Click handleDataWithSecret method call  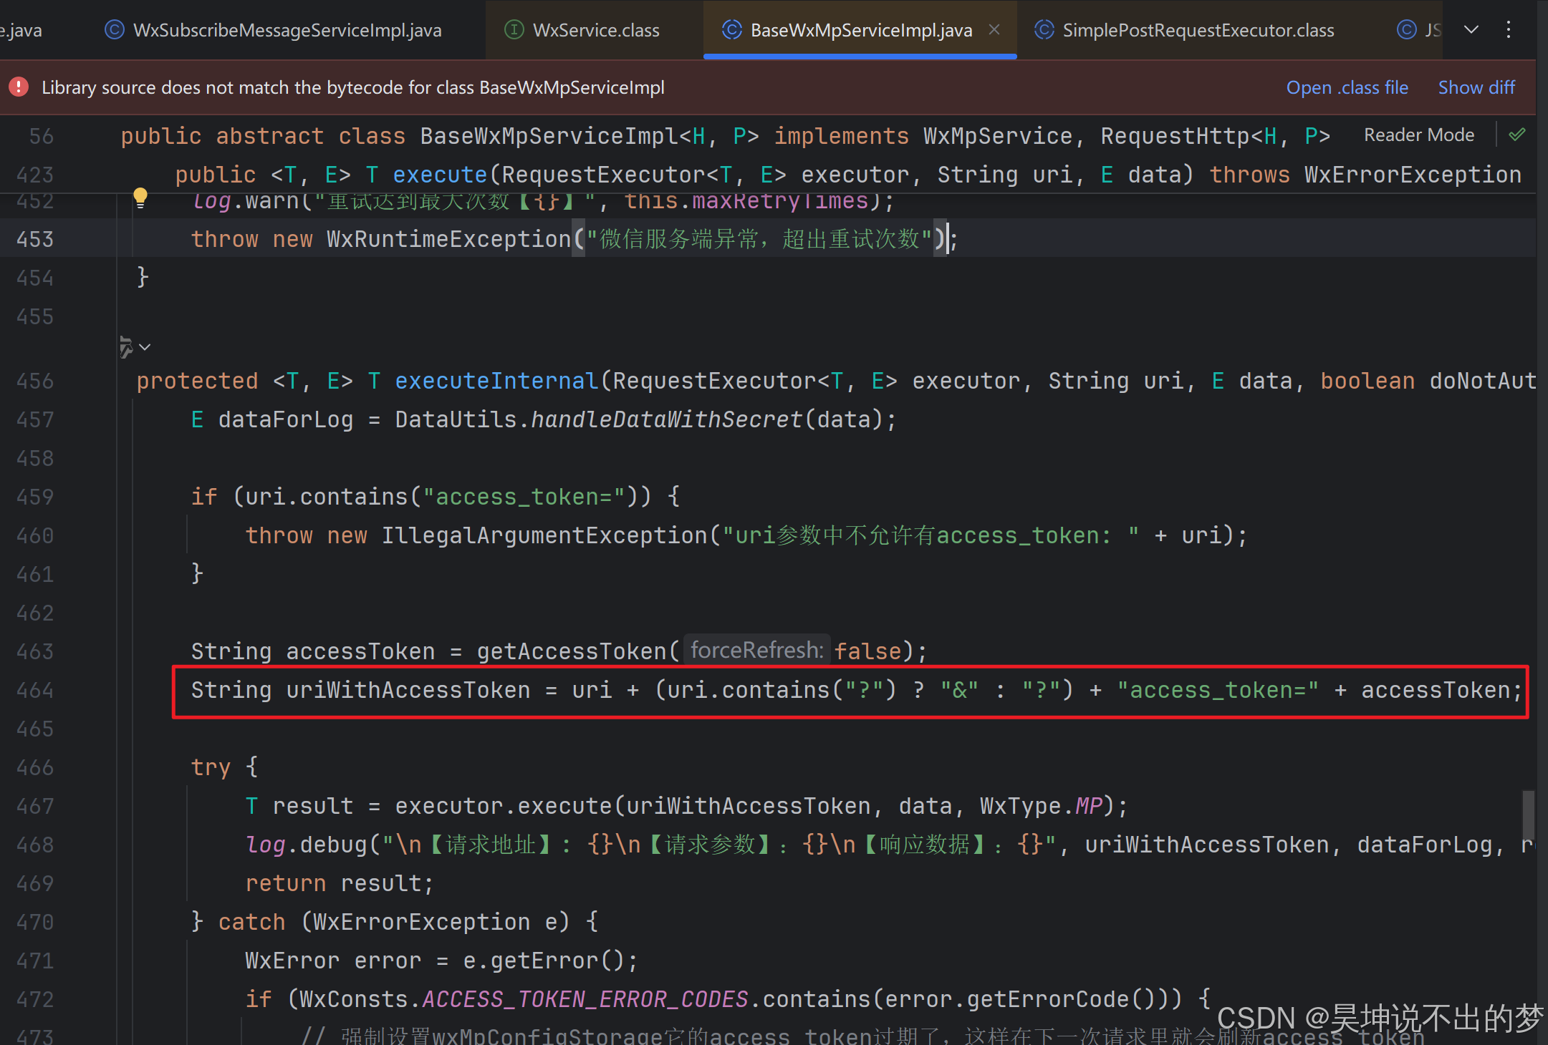(666, 419)
